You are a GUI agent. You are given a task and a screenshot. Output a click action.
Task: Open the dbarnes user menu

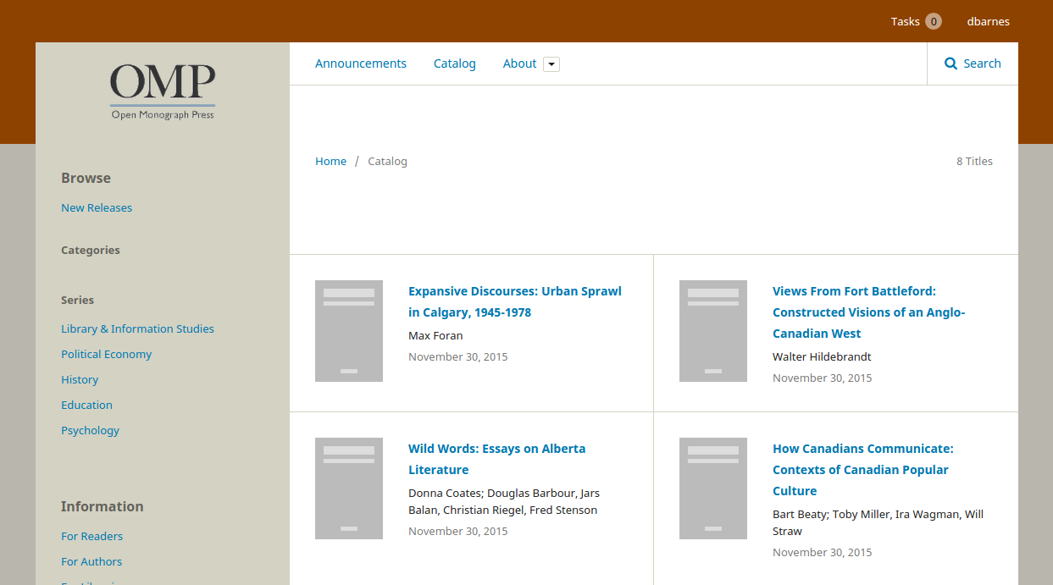point(988,21)
